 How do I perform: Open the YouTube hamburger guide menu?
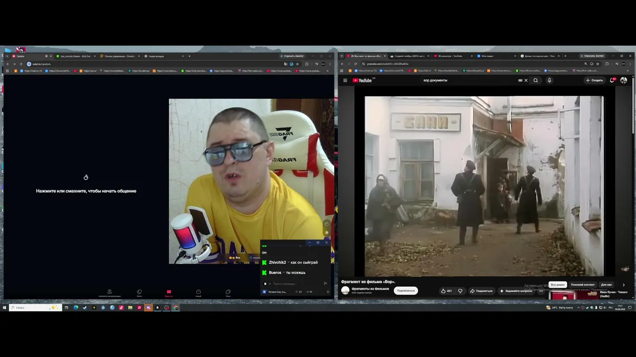coord(345,80)
